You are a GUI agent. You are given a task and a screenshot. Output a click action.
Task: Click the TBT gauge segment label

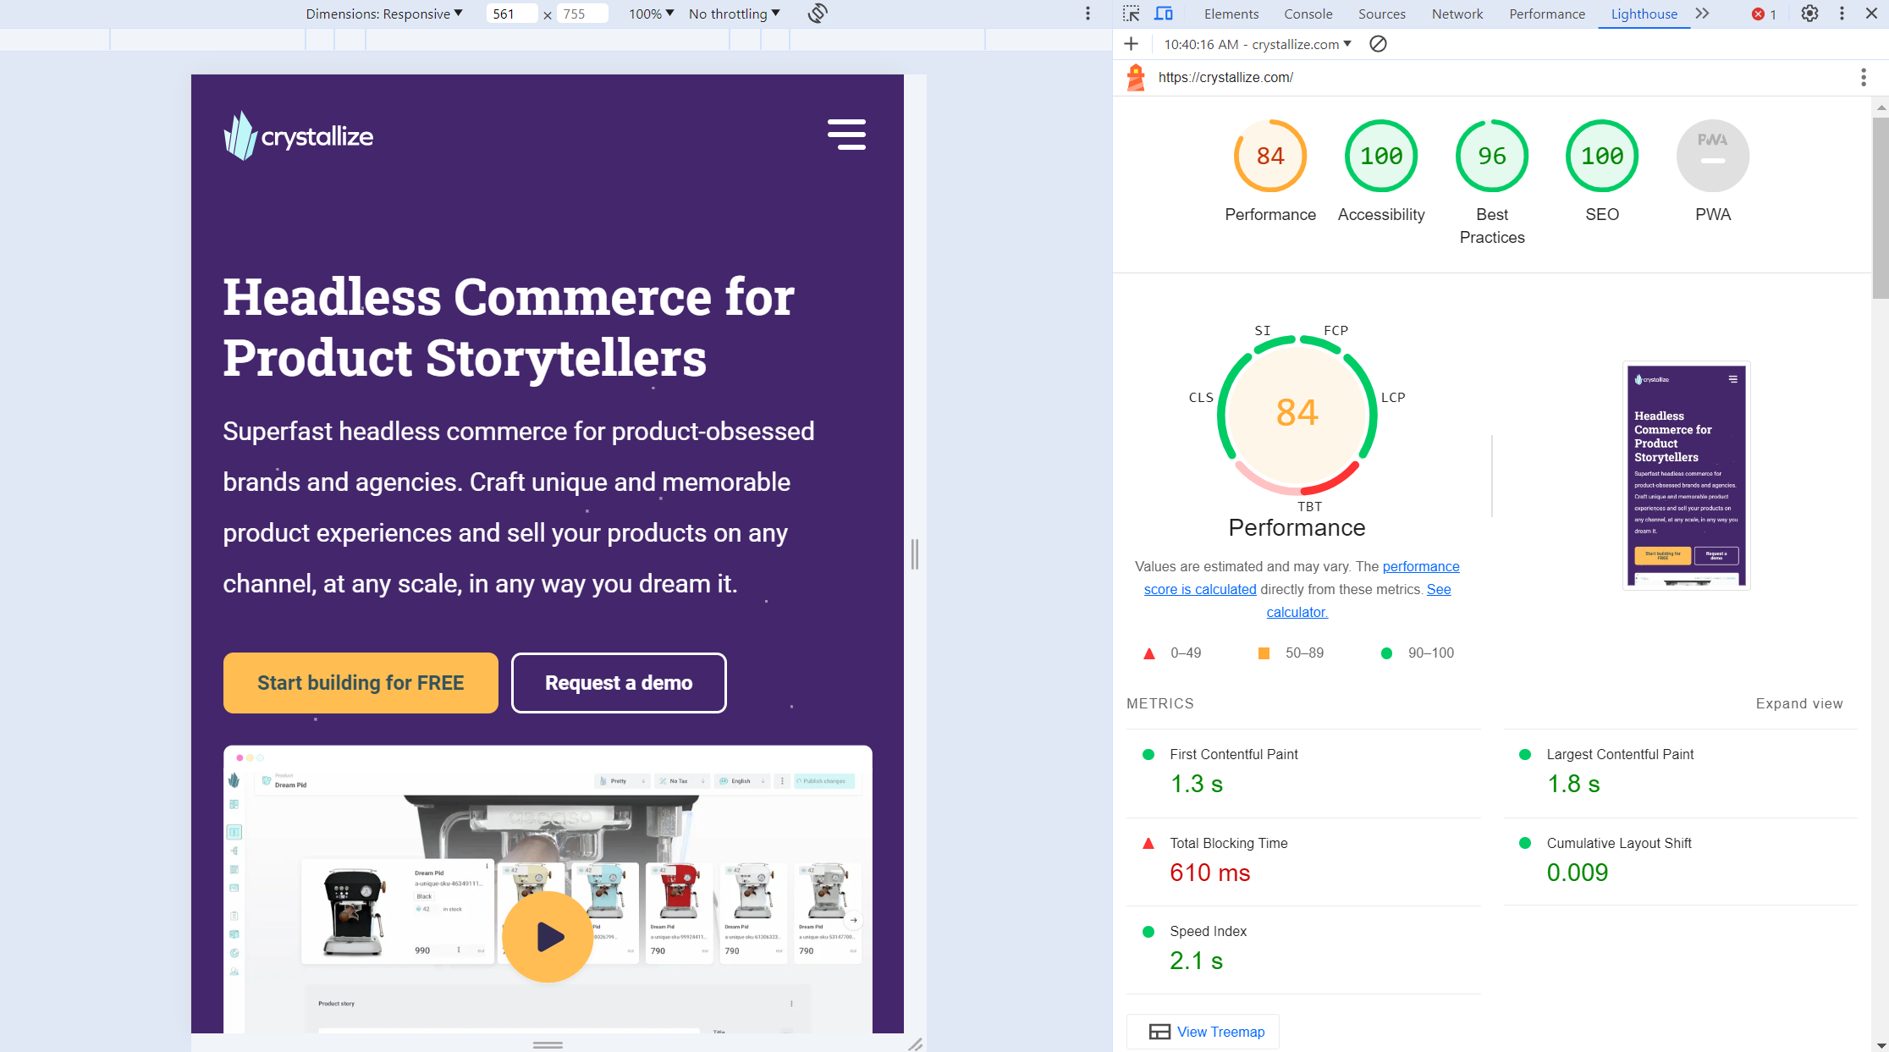point(1309,506)
